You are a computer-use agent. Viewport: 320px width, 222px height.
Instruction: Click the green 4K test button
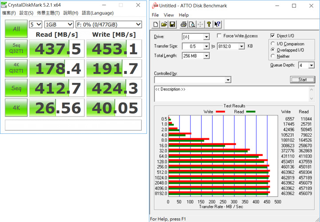click(x=16, y=107)
